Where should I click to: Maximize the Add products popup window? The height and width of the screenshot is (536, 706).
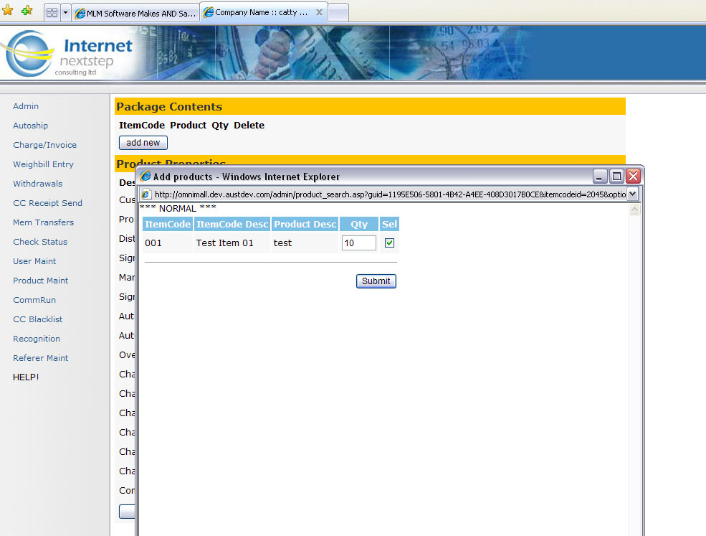tap(616, 176)
